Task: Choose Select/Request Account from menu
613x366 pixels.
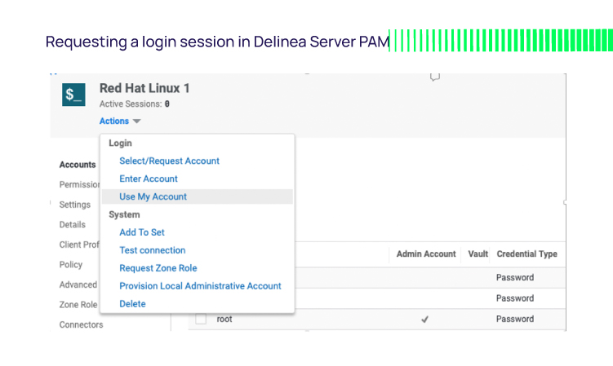Action: (169, 161)
